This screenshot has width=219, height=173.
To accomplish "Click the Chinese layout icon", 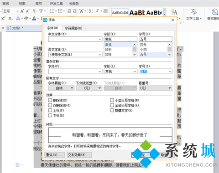I will pos(82,11).
